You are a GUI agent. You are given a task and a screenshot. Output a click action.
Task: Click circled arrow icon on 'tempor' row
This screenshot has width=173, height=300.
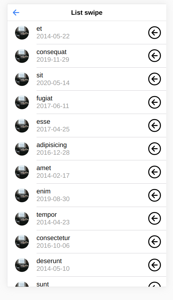click(x=154, y=219)
